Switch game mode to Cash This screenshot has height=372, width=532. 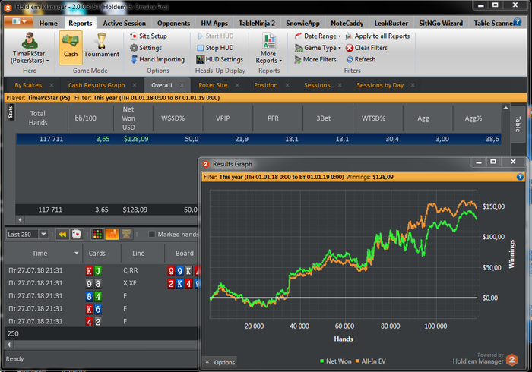(71, 47)
